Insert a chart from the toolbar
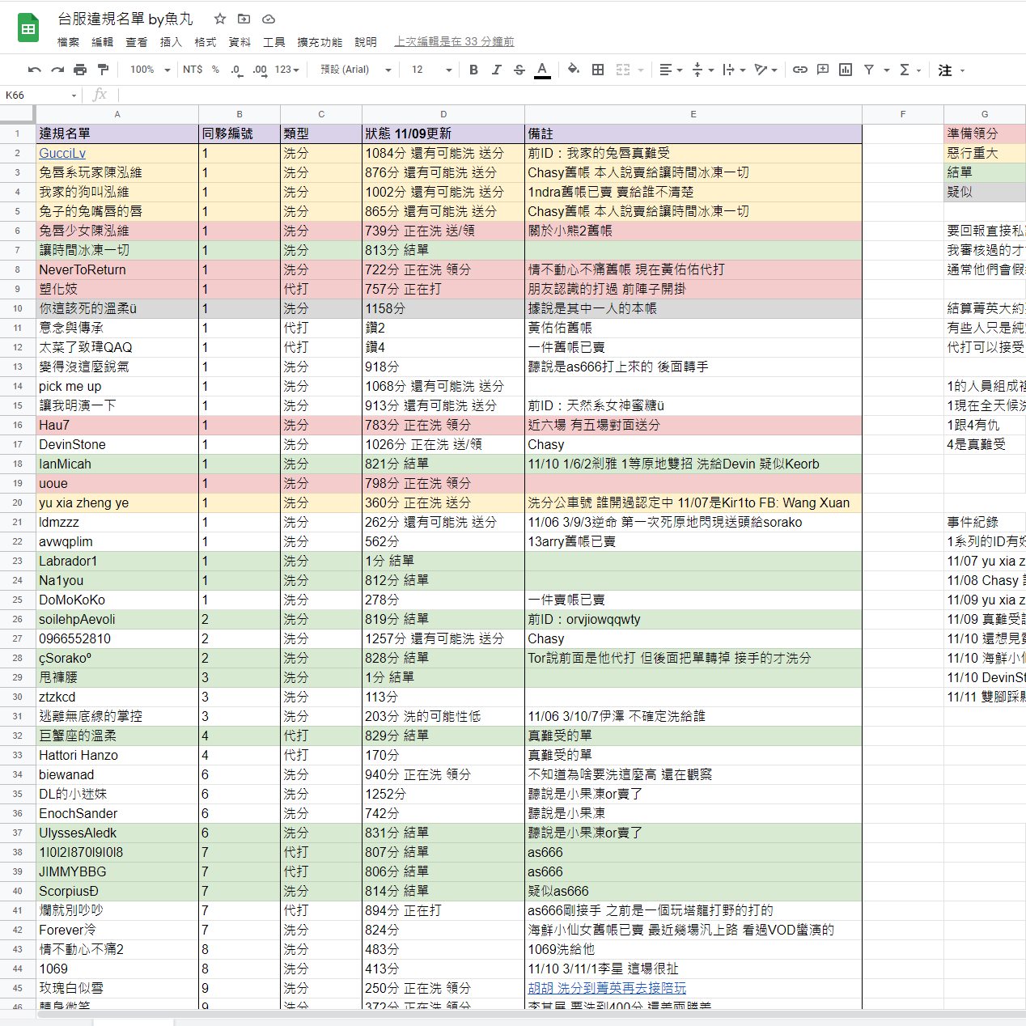The image size is (1026, 1026). [846, 70]
